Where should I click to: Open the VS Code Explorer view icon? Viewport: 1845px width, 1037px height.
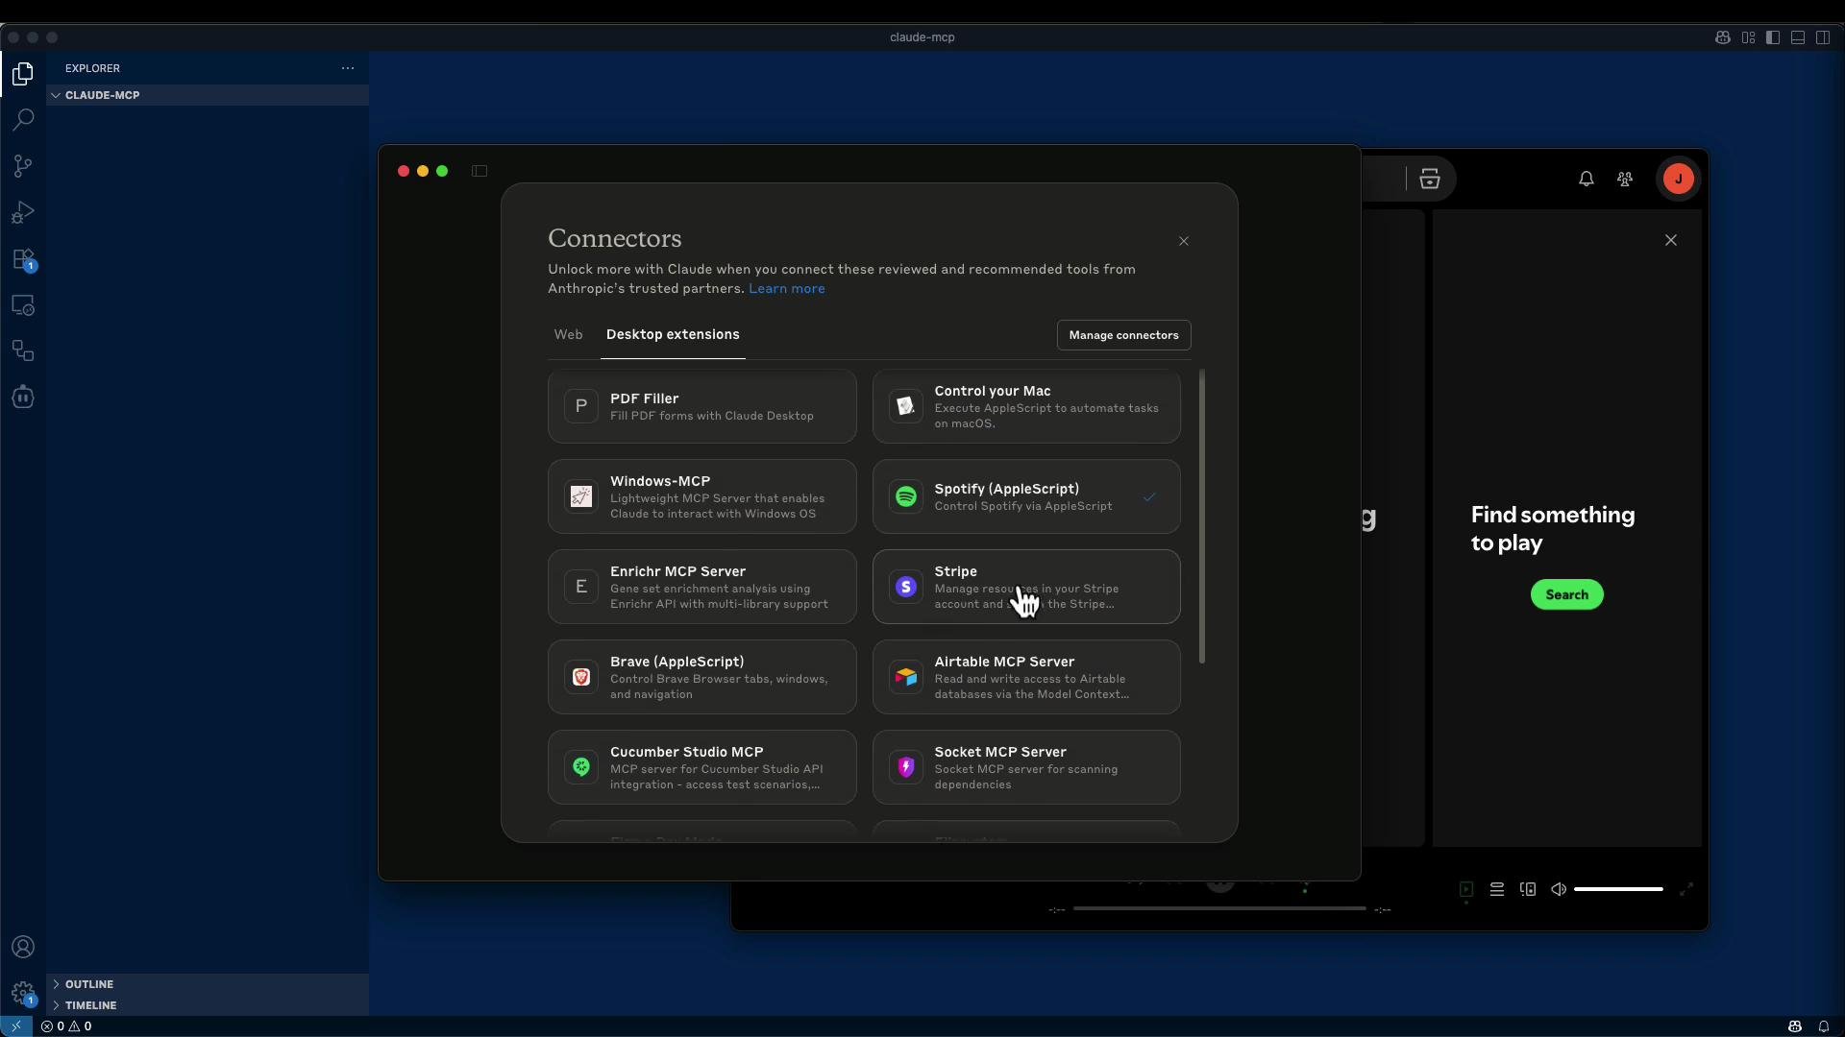[x=23, y=74]
